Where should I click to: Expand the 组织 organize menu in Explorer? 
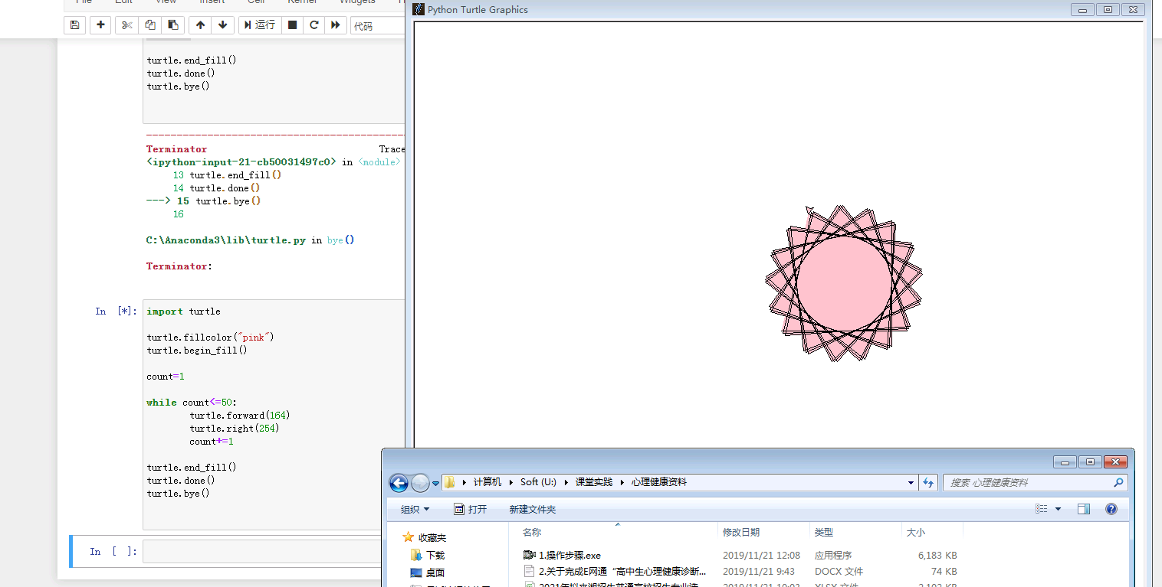point(415,509)
